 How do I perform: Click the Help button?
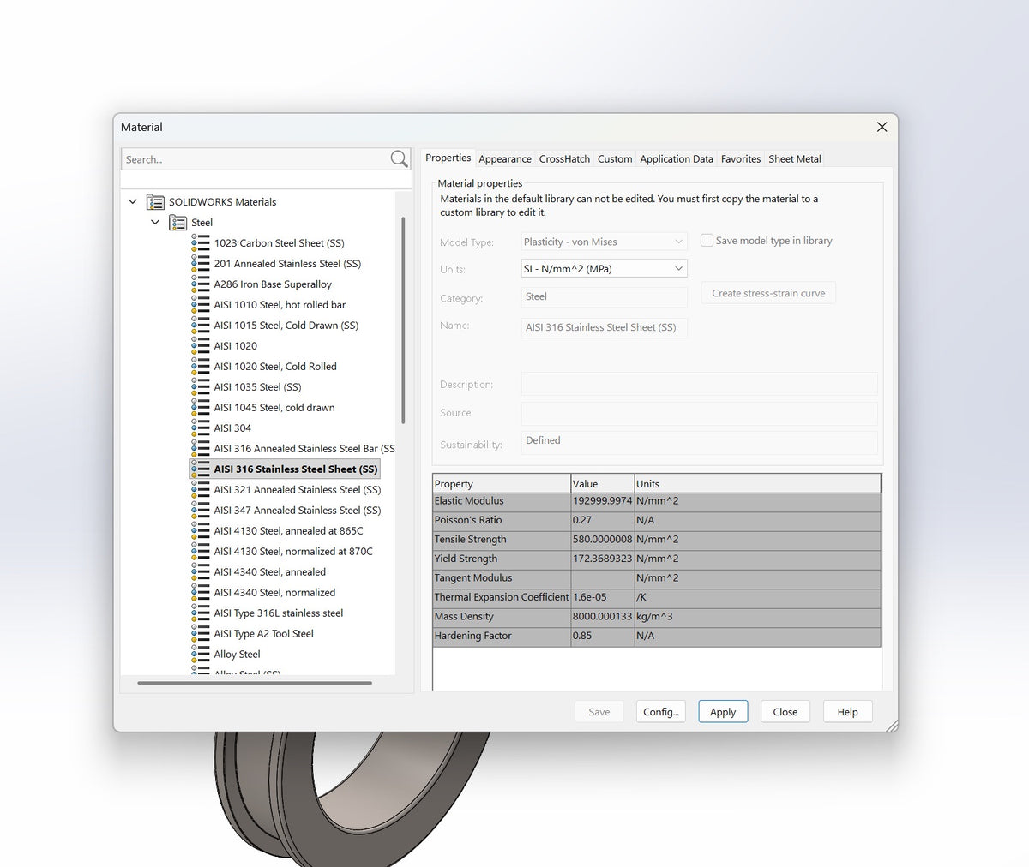click(x=848, y=712)
